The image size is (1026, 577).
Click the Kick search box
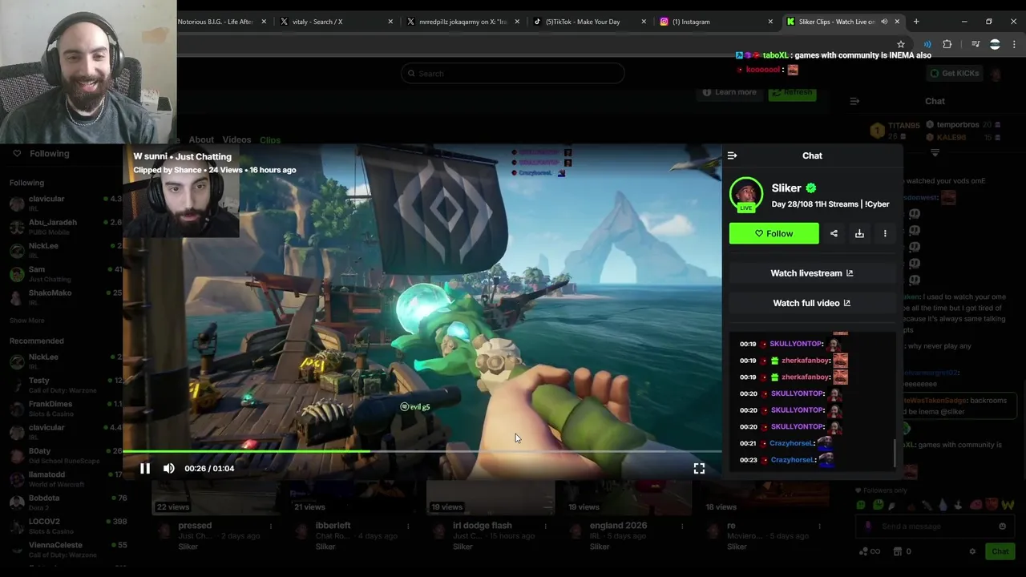pyautogui.click(x=512, y=73)
